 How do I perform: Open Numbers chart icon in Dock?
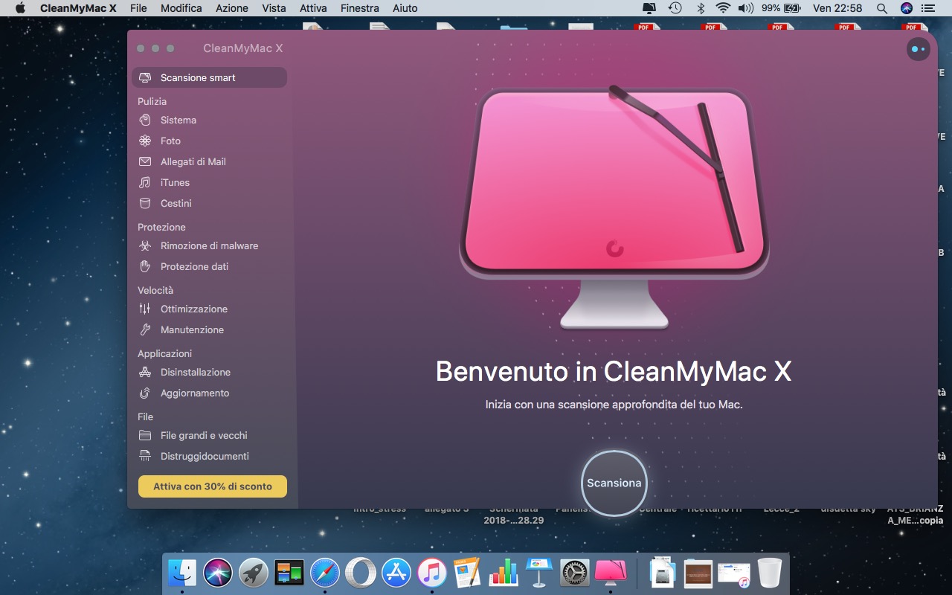pos(504,573)
